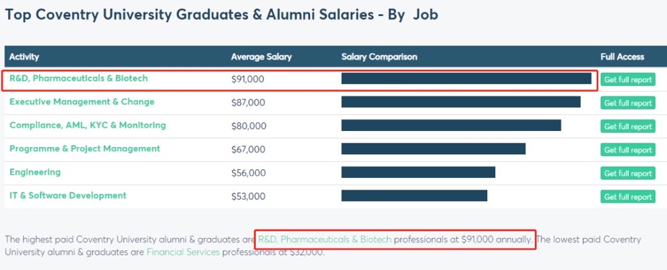The width and height of the screenshot is (667, 270).
Task: Get full report for Programme Management row
Action: coord(628,150)
